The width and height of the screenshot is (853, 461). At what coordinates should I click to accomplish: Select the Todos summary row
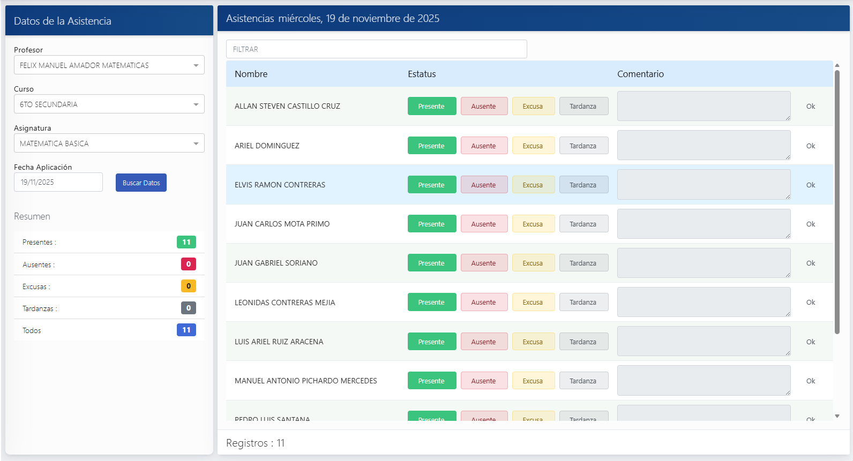(x=109, y=330)
